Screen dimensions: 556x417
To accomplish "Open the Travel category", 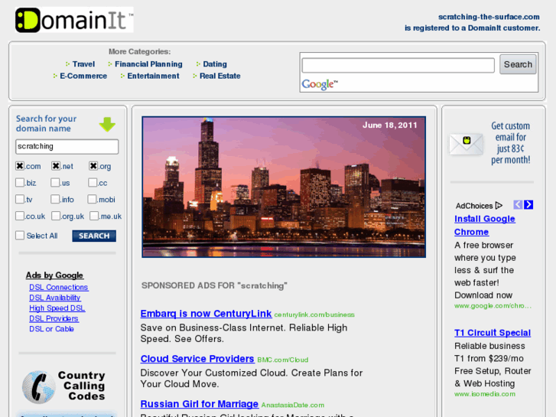I will (x=83, y=64).
